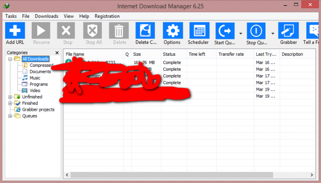Sort by the Description column header
The height and width of the screenshot is (183, 321).
coord(298,54)
